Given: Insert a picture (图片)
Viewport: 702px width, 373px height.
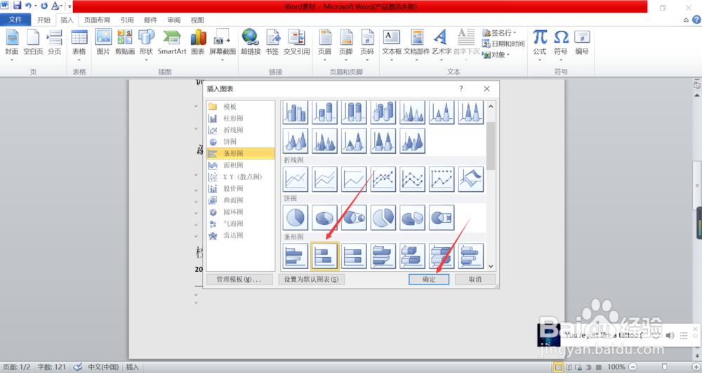Looking at the screenshot, I should (x=103, y=44).
